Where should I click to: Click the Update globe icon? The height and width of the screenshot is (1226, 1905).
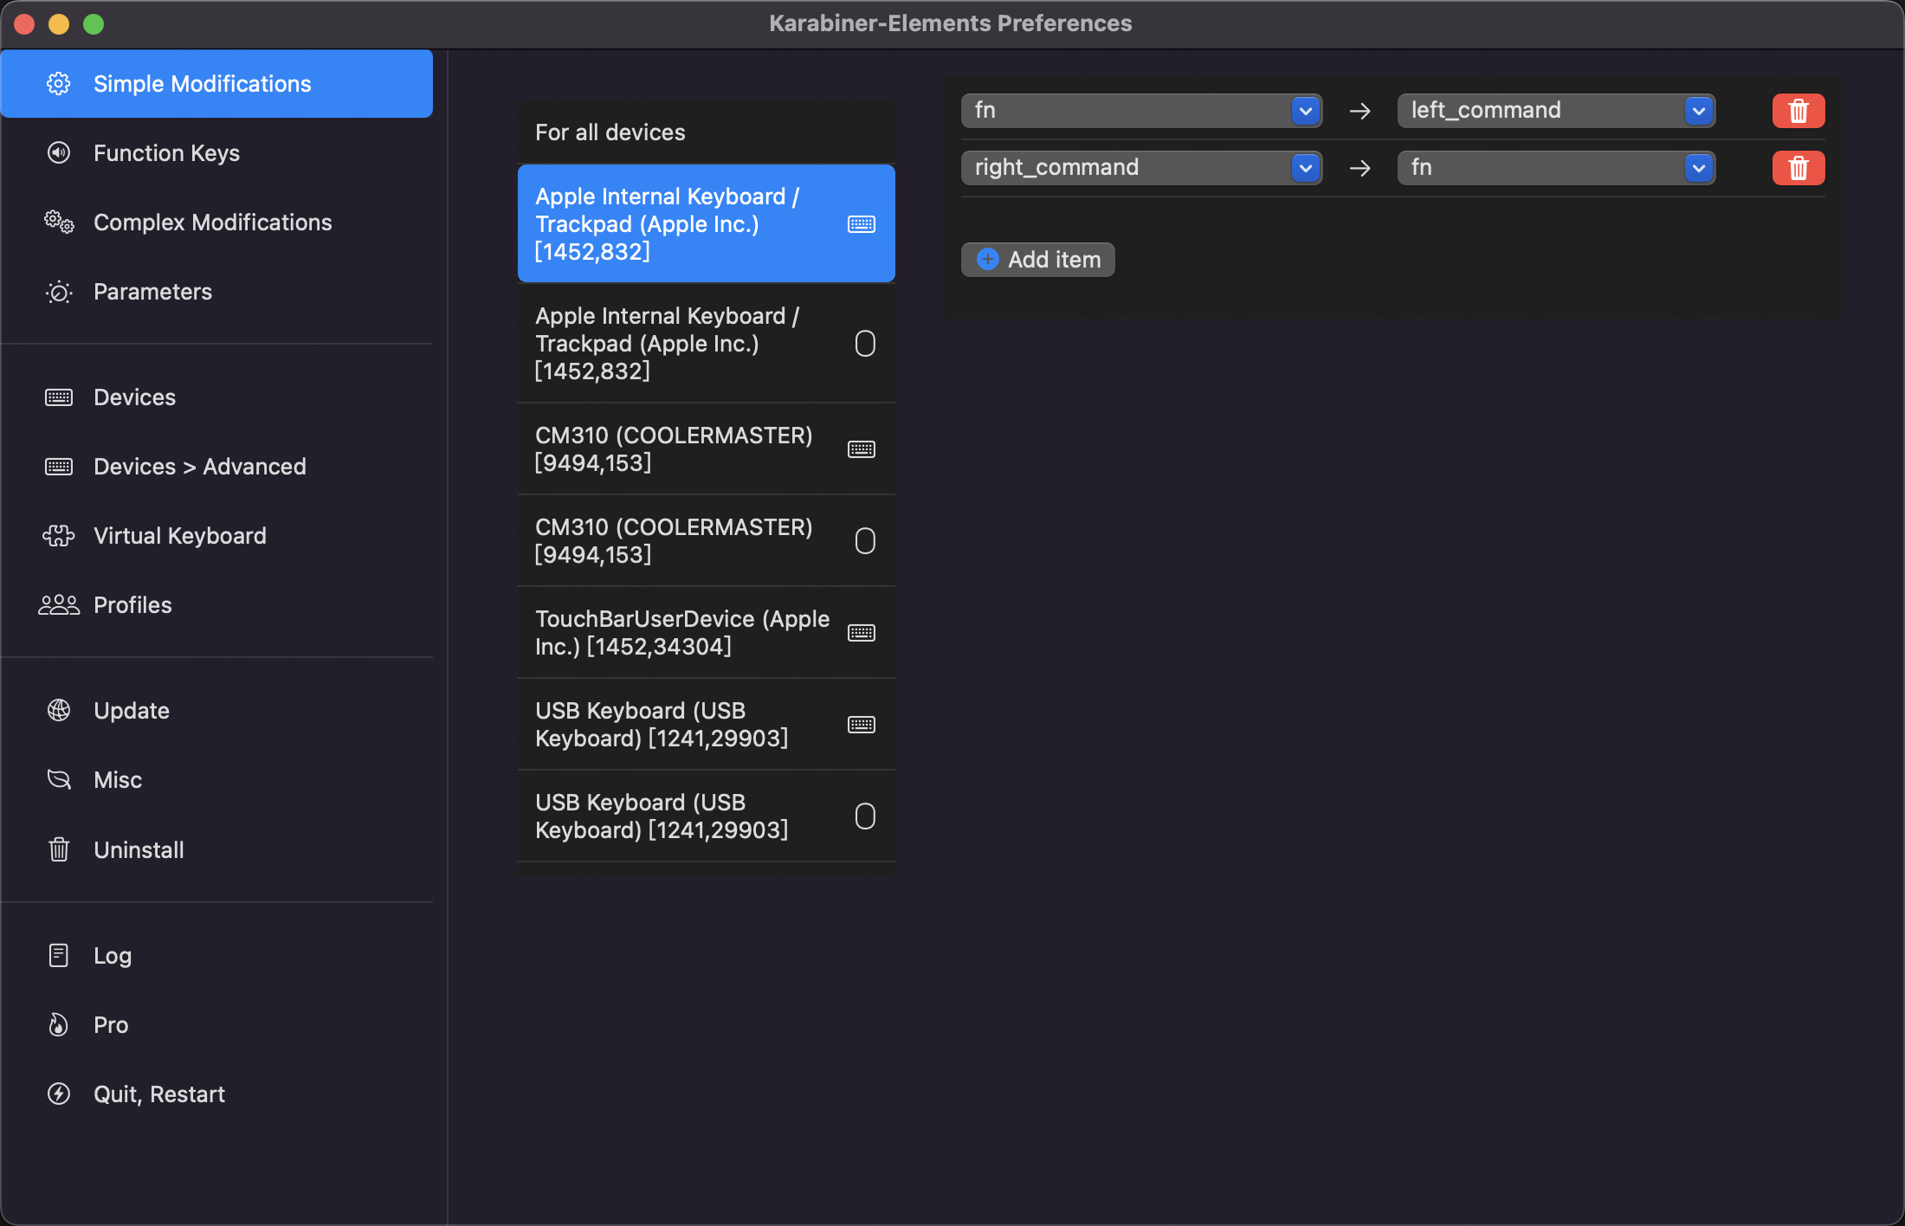[x=59, y=711]
